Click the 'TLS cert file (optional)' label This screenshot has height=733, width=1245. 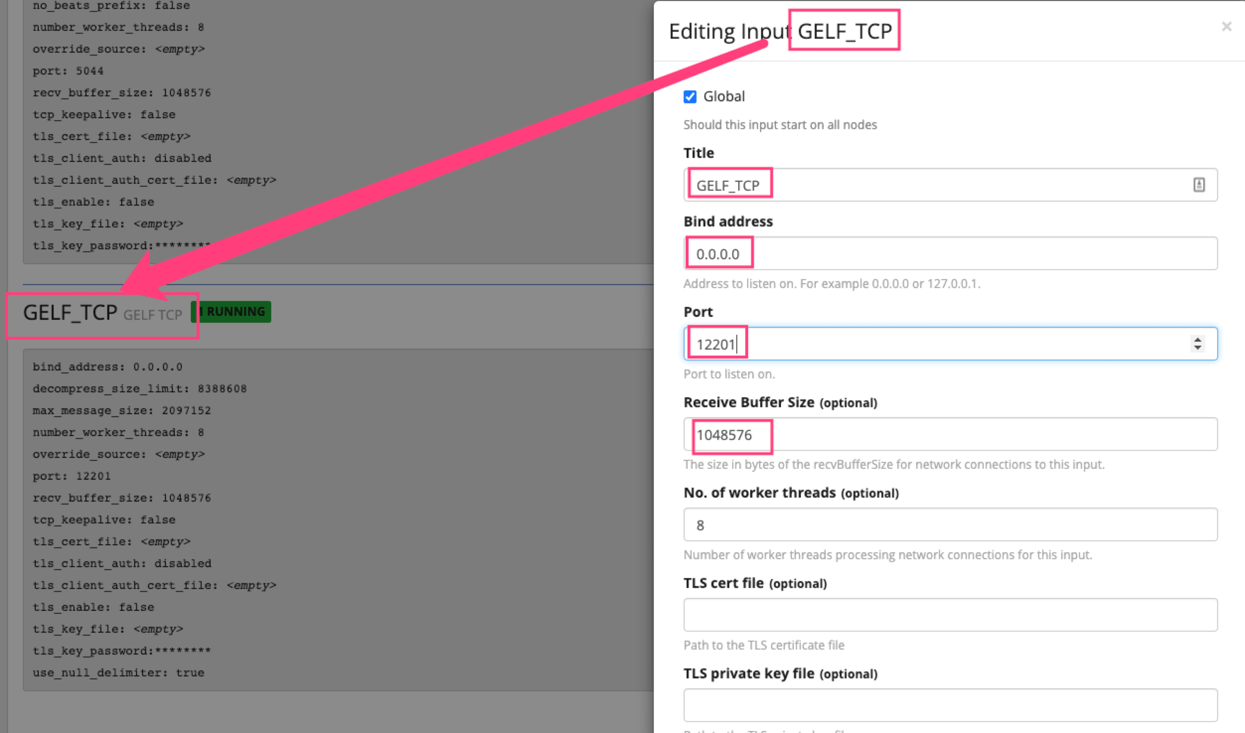click(755, 583)
